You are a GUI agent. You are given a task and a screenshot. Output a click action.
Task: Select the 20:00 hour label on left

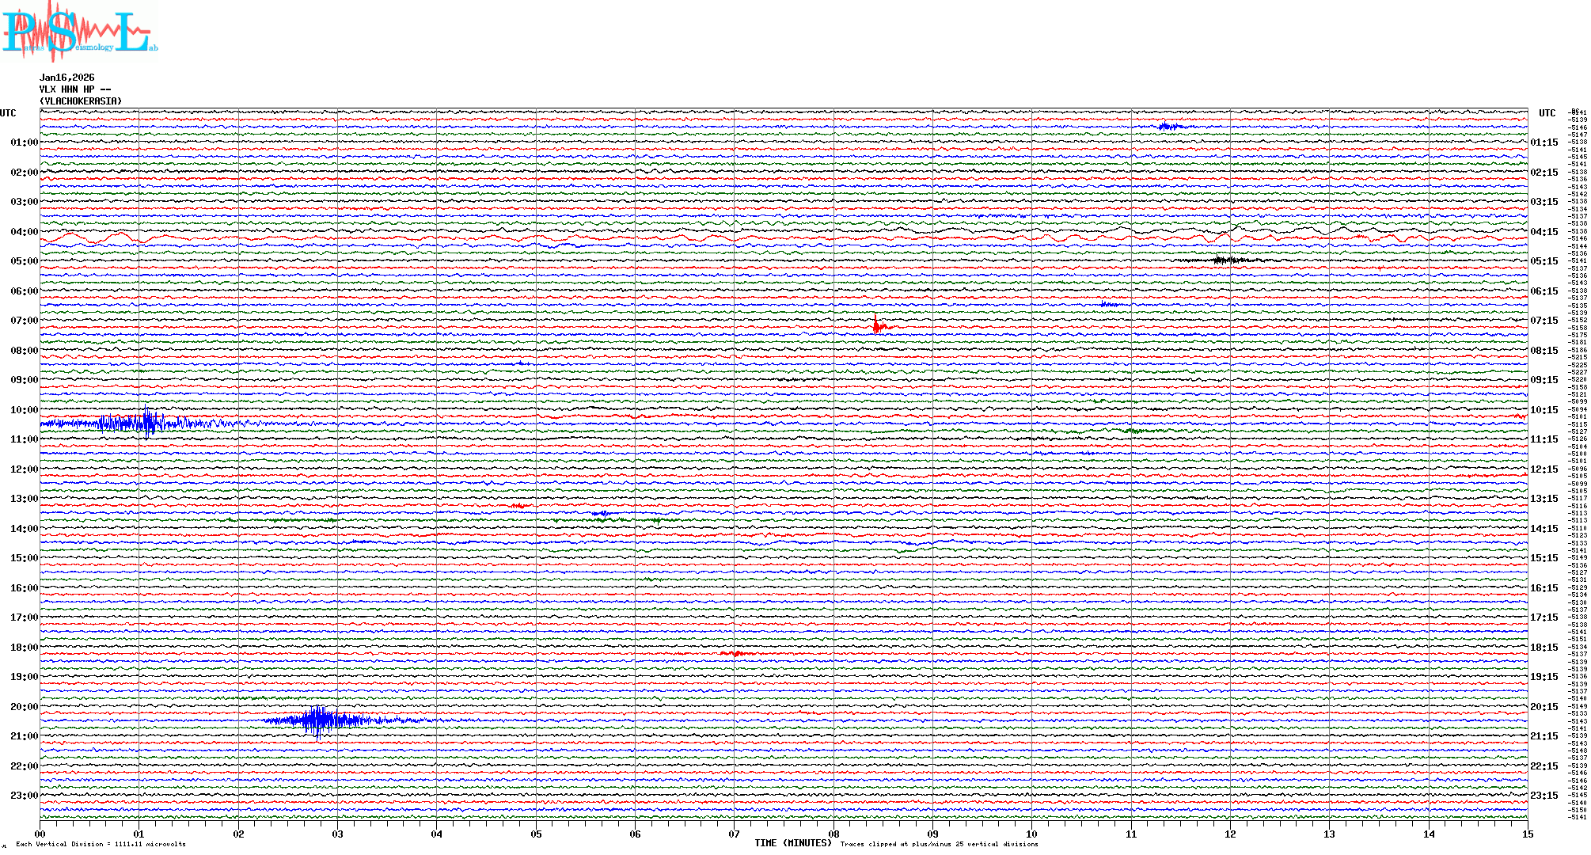(x=24, y=707)
